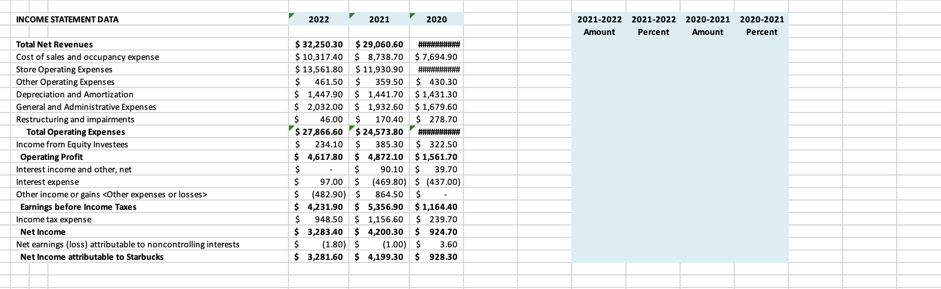The height and width of the screenshot is (289, 941).
Task: Click the 2021-2022 Percent column header
Action: (654, 26)
